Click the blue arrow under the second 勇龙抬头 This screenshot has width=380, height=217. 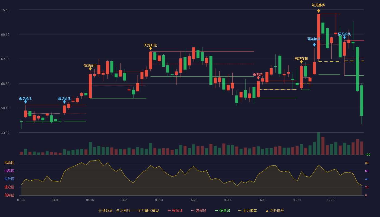click(x=64, y=102)
